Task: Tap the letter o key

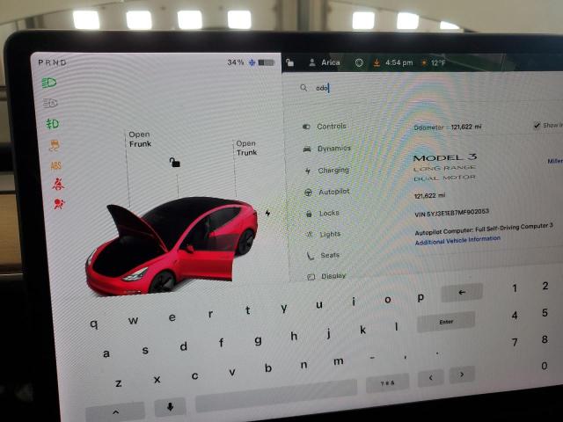Action: pyautogui.click(x=387, y=299)
